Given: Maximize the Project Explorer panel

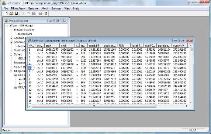Looking at the screenshot, I should click(58, 21).
